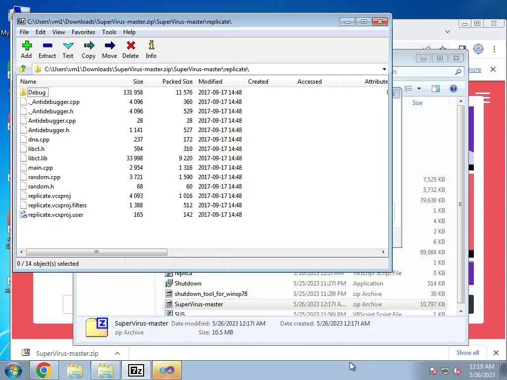Select Shutdown application in Explorer window

[x=188, y=284]
